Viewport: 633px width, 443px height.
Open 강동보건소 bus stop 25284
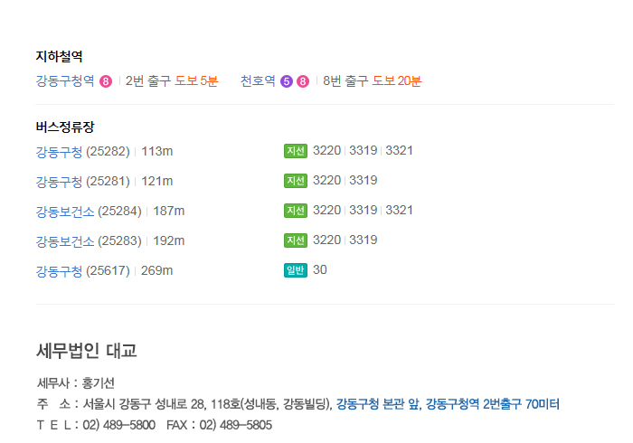point(65,211)
